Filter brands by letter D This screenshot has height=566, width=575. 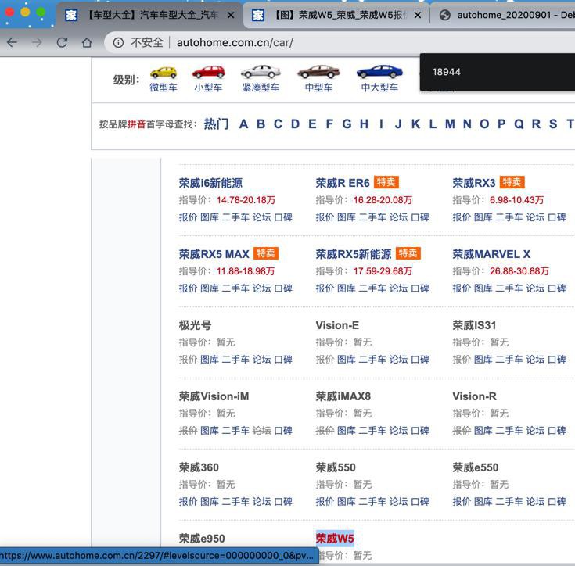click(295, 124)
